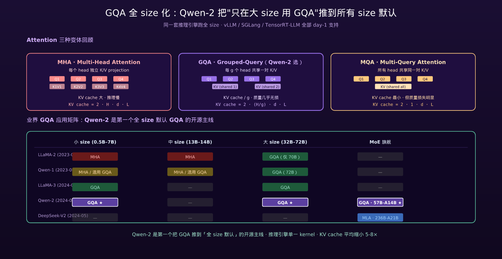The width and height of the screenshot is (502, 259).
Task: Click the 'KV (shared 1)' chip
Action: click(x=225, y=86)
